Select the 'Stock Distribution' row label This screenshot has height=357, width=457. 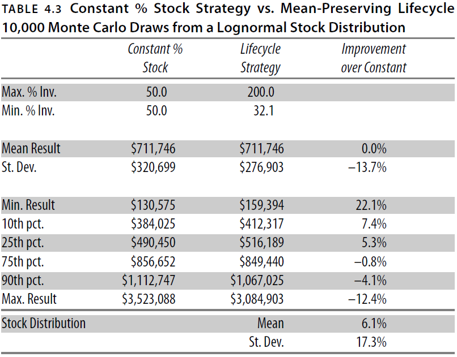[44, 323]
